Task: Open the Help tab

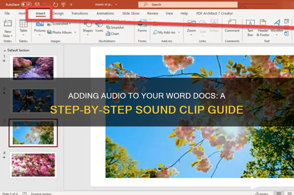Action: tap(184, 13)
